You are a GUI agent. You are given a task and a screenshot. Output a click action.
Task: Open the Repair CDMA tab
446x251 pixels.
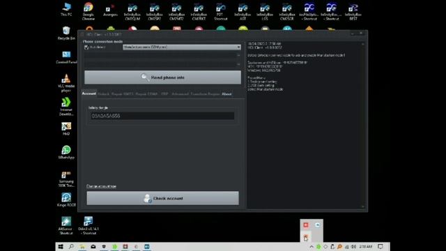pyautogui.click(x=146, y=94)
